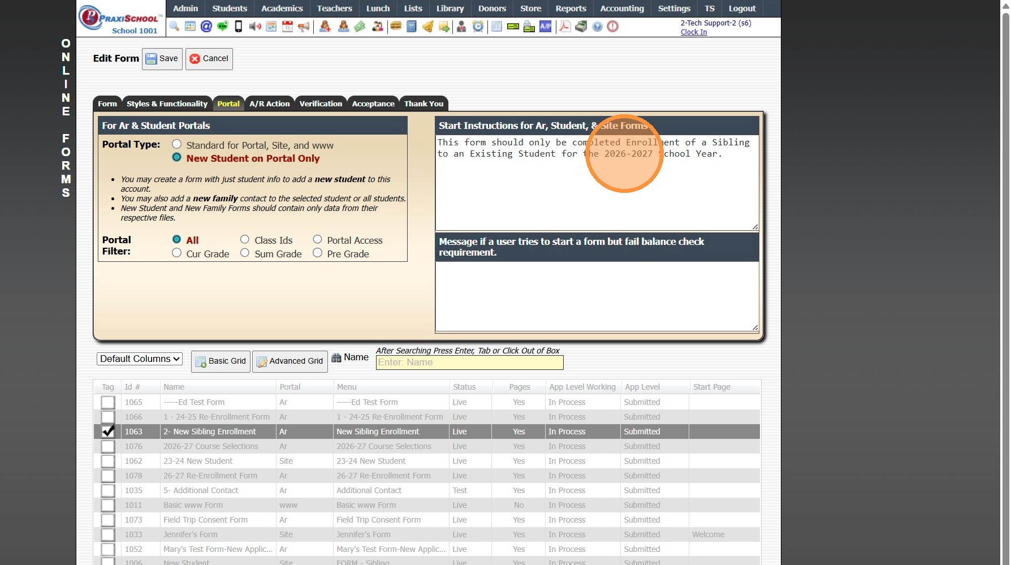Click the printer with check icon
1011x565 pixels.
[529, 27]
